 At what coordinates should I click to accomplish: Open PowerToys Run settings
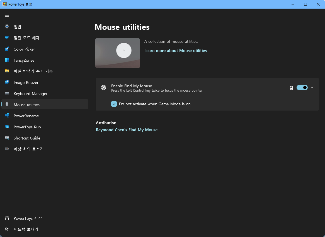pyautogui.click(x=45, y=127)
